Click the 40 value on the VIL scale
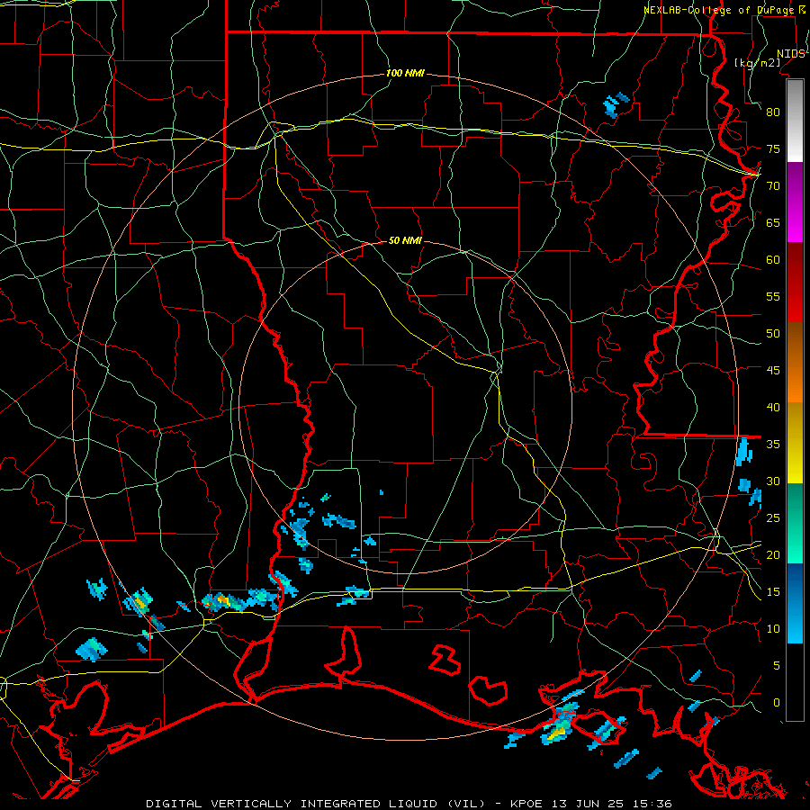 773,407
